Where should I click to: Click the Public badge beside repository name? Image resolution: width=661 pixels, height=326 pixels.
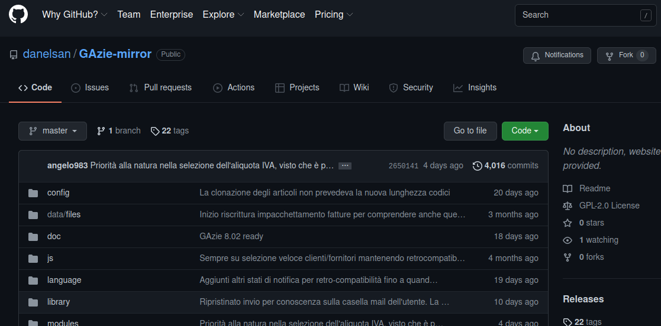click(171, 55)
